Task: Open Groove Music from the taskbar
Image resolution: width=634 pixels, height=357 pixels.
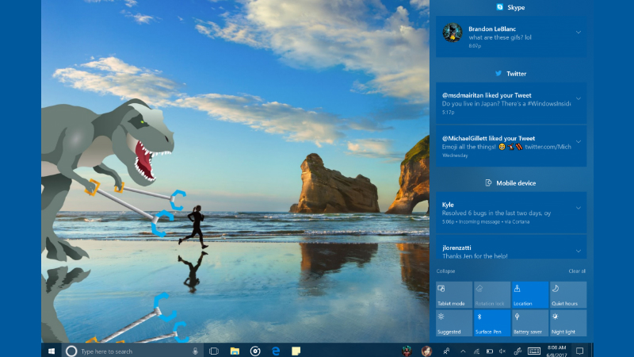Action: (x=255, y=350)
